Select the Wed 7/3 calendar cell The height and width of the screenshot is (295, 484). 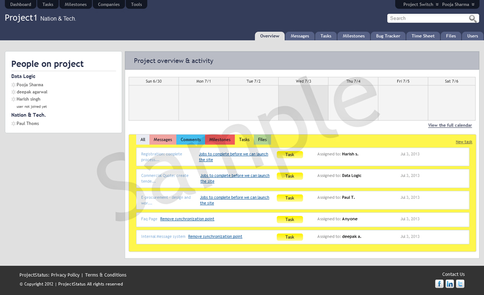pyautogui.click(x=303, y=102)
